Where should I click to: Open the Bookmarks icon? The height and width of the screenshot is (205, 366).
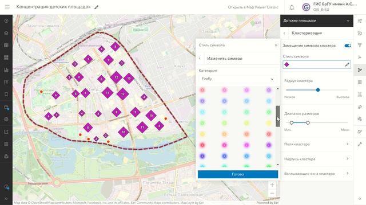pyautogui.click(x=6, y=94)
